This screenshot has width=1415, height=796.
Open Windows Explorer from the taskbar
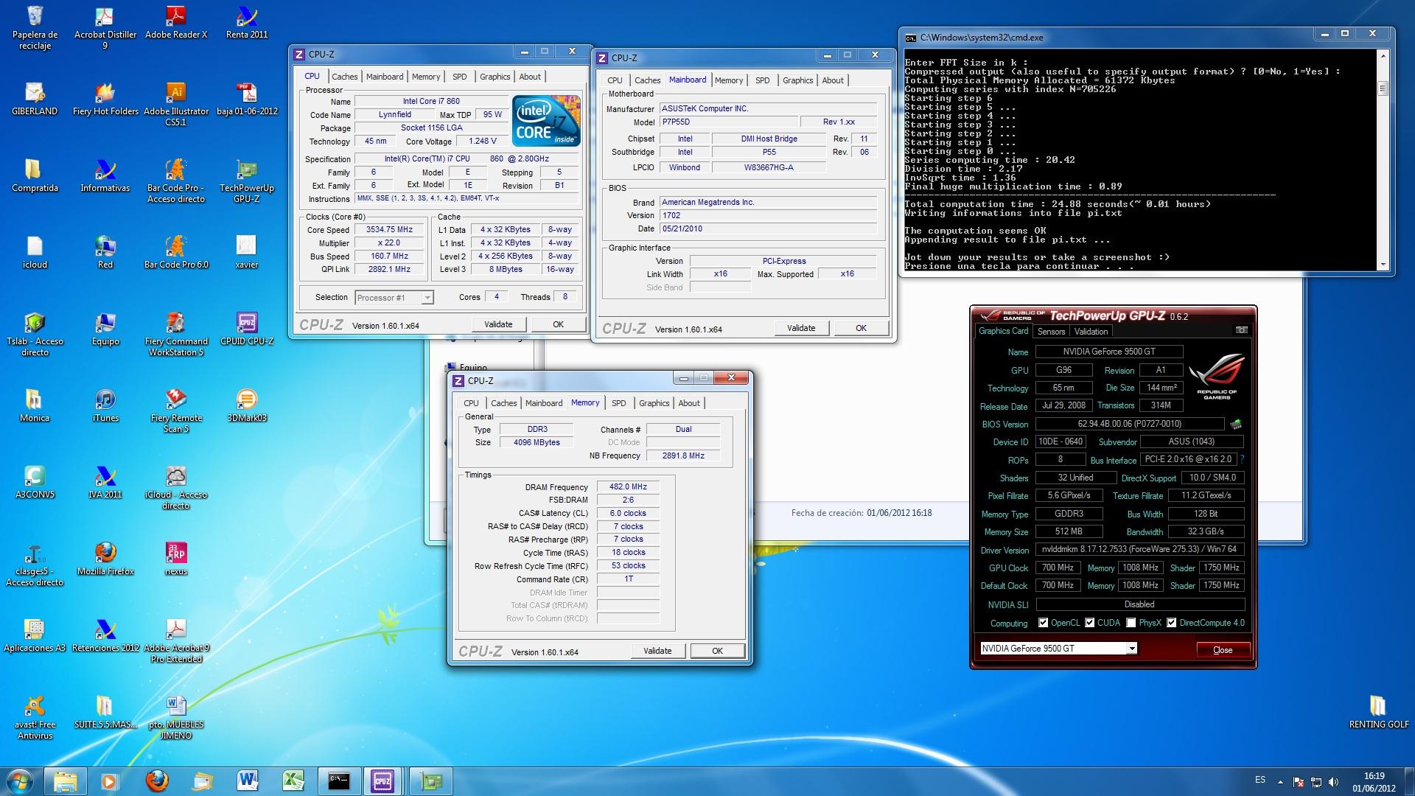click(65, 781)
